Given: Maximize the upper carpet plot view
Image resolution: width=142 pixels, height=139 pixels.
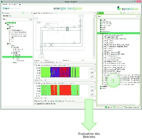Looking at the screenshot, I should point(95,65).
